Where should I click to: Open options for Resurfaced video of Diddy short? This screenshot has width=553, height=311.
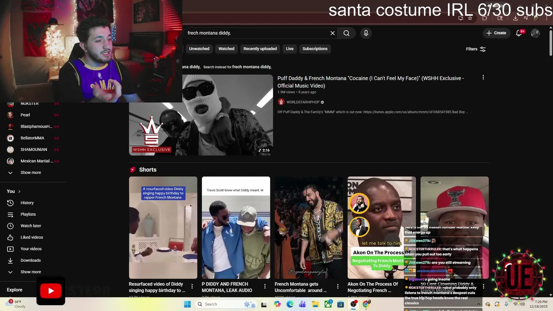coord(192,286)
